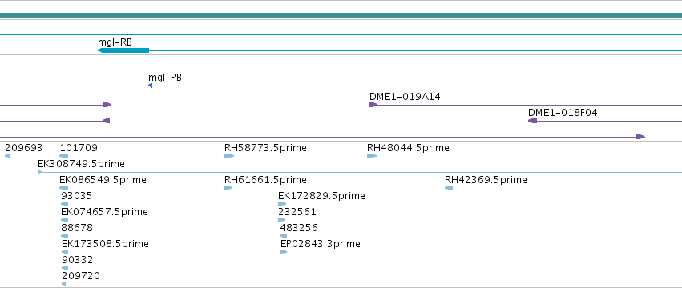The width and height of the screenshot is (682, 288).
Task: Select the mgl-PB arrow marker
Action: pos(150,86)
